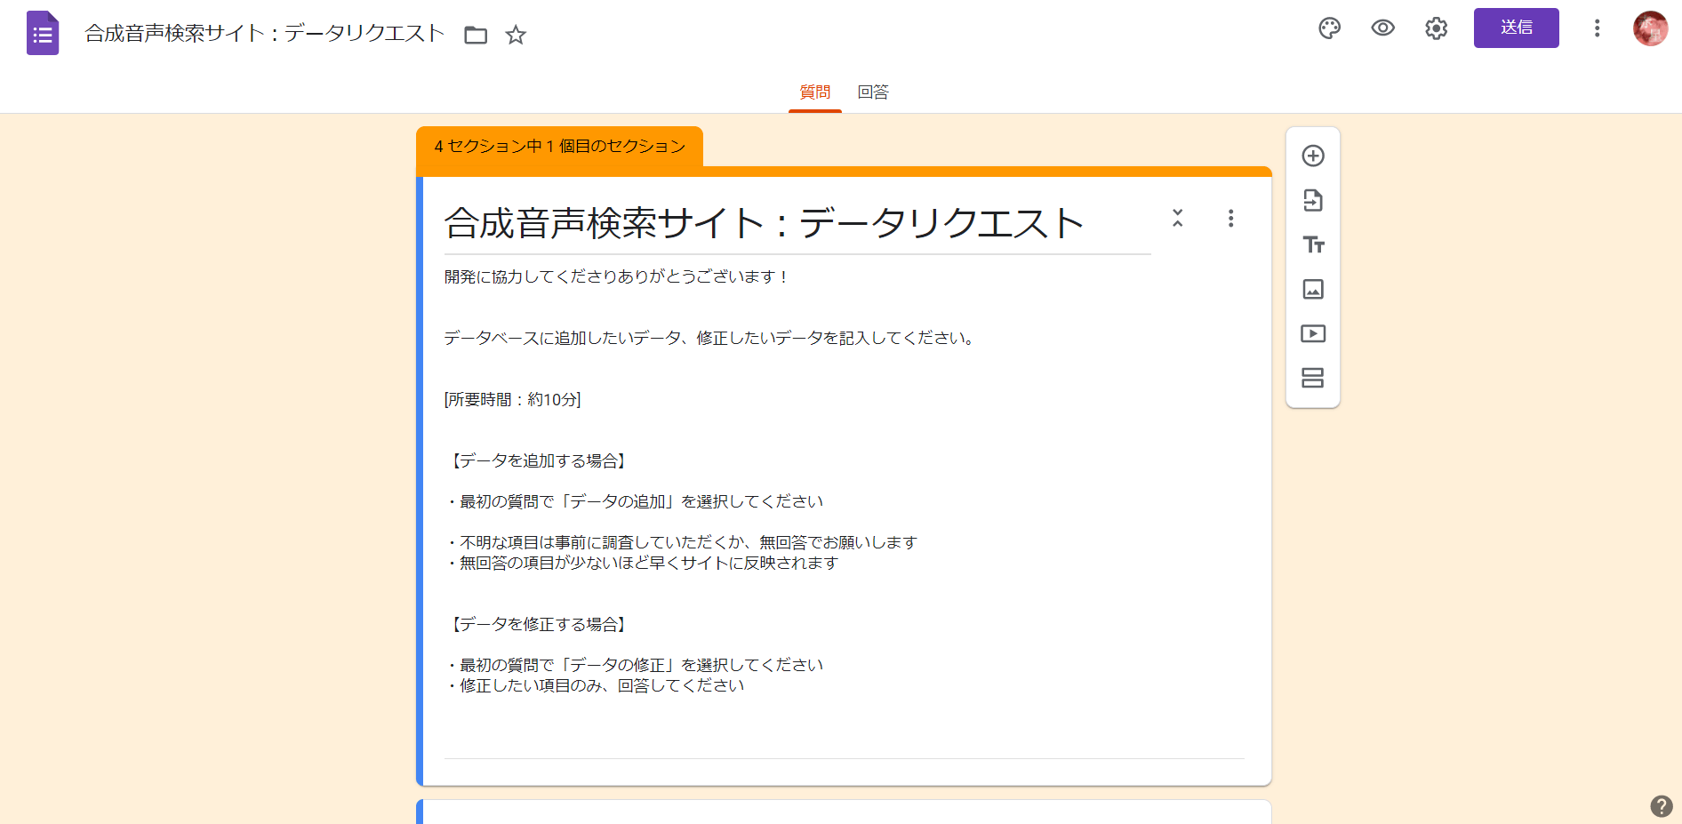Star this form as favorite
This screenshot has width=1682, height=824.
click(x=516, y=35)
